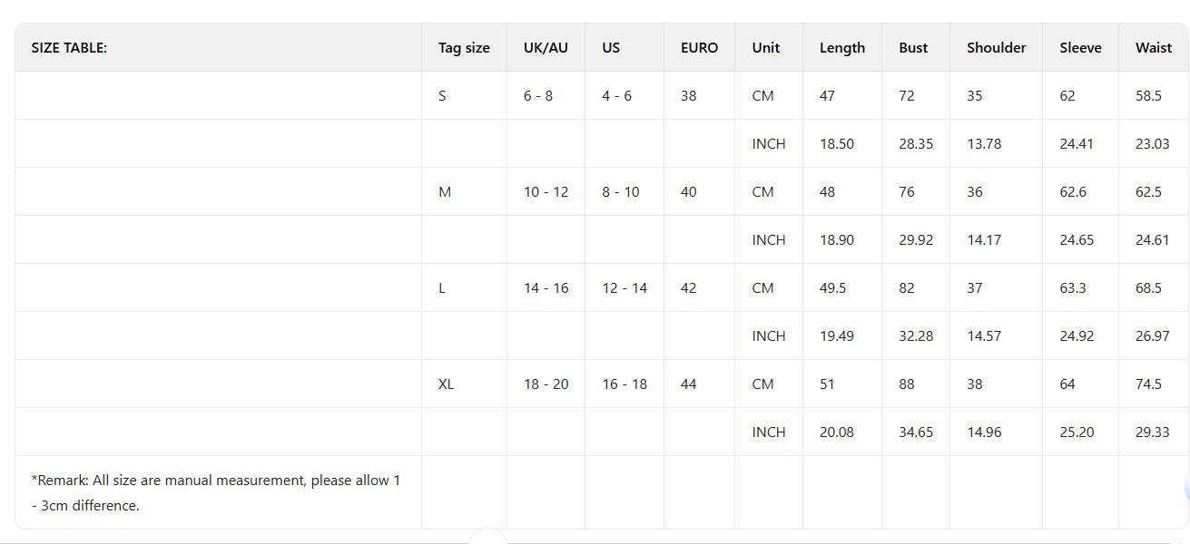This screenshot has height=544, width=1190.
Task: Click the "10 - 12" UK/AU size cell
Action: [x=546, y=191]
